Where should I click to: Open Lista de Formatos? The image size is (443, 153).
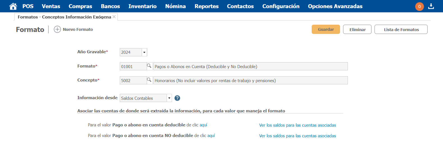(x=401, y=29)
